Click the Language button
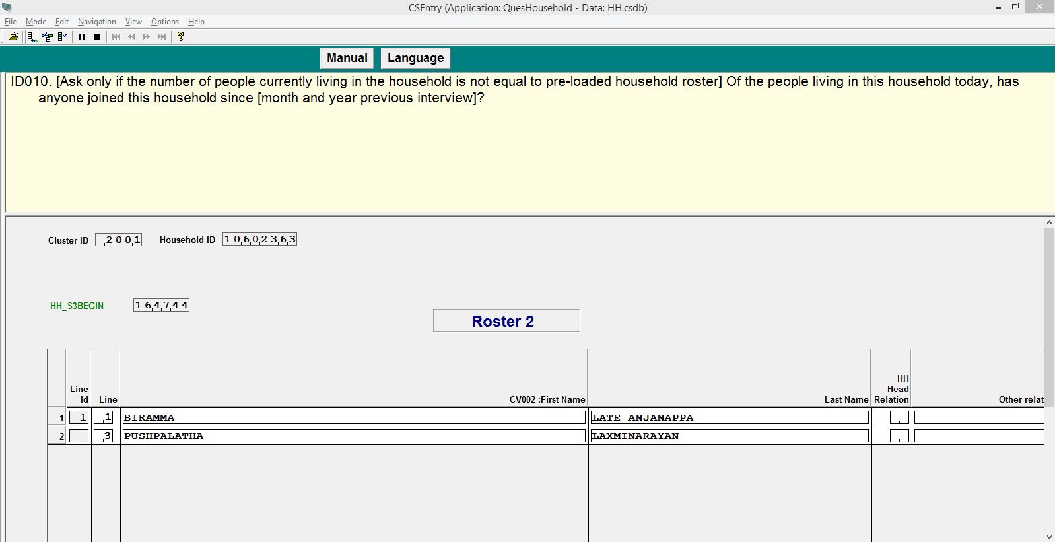Image resolution: width=1055 pixels, height=542 pixels. click(416, 58)
